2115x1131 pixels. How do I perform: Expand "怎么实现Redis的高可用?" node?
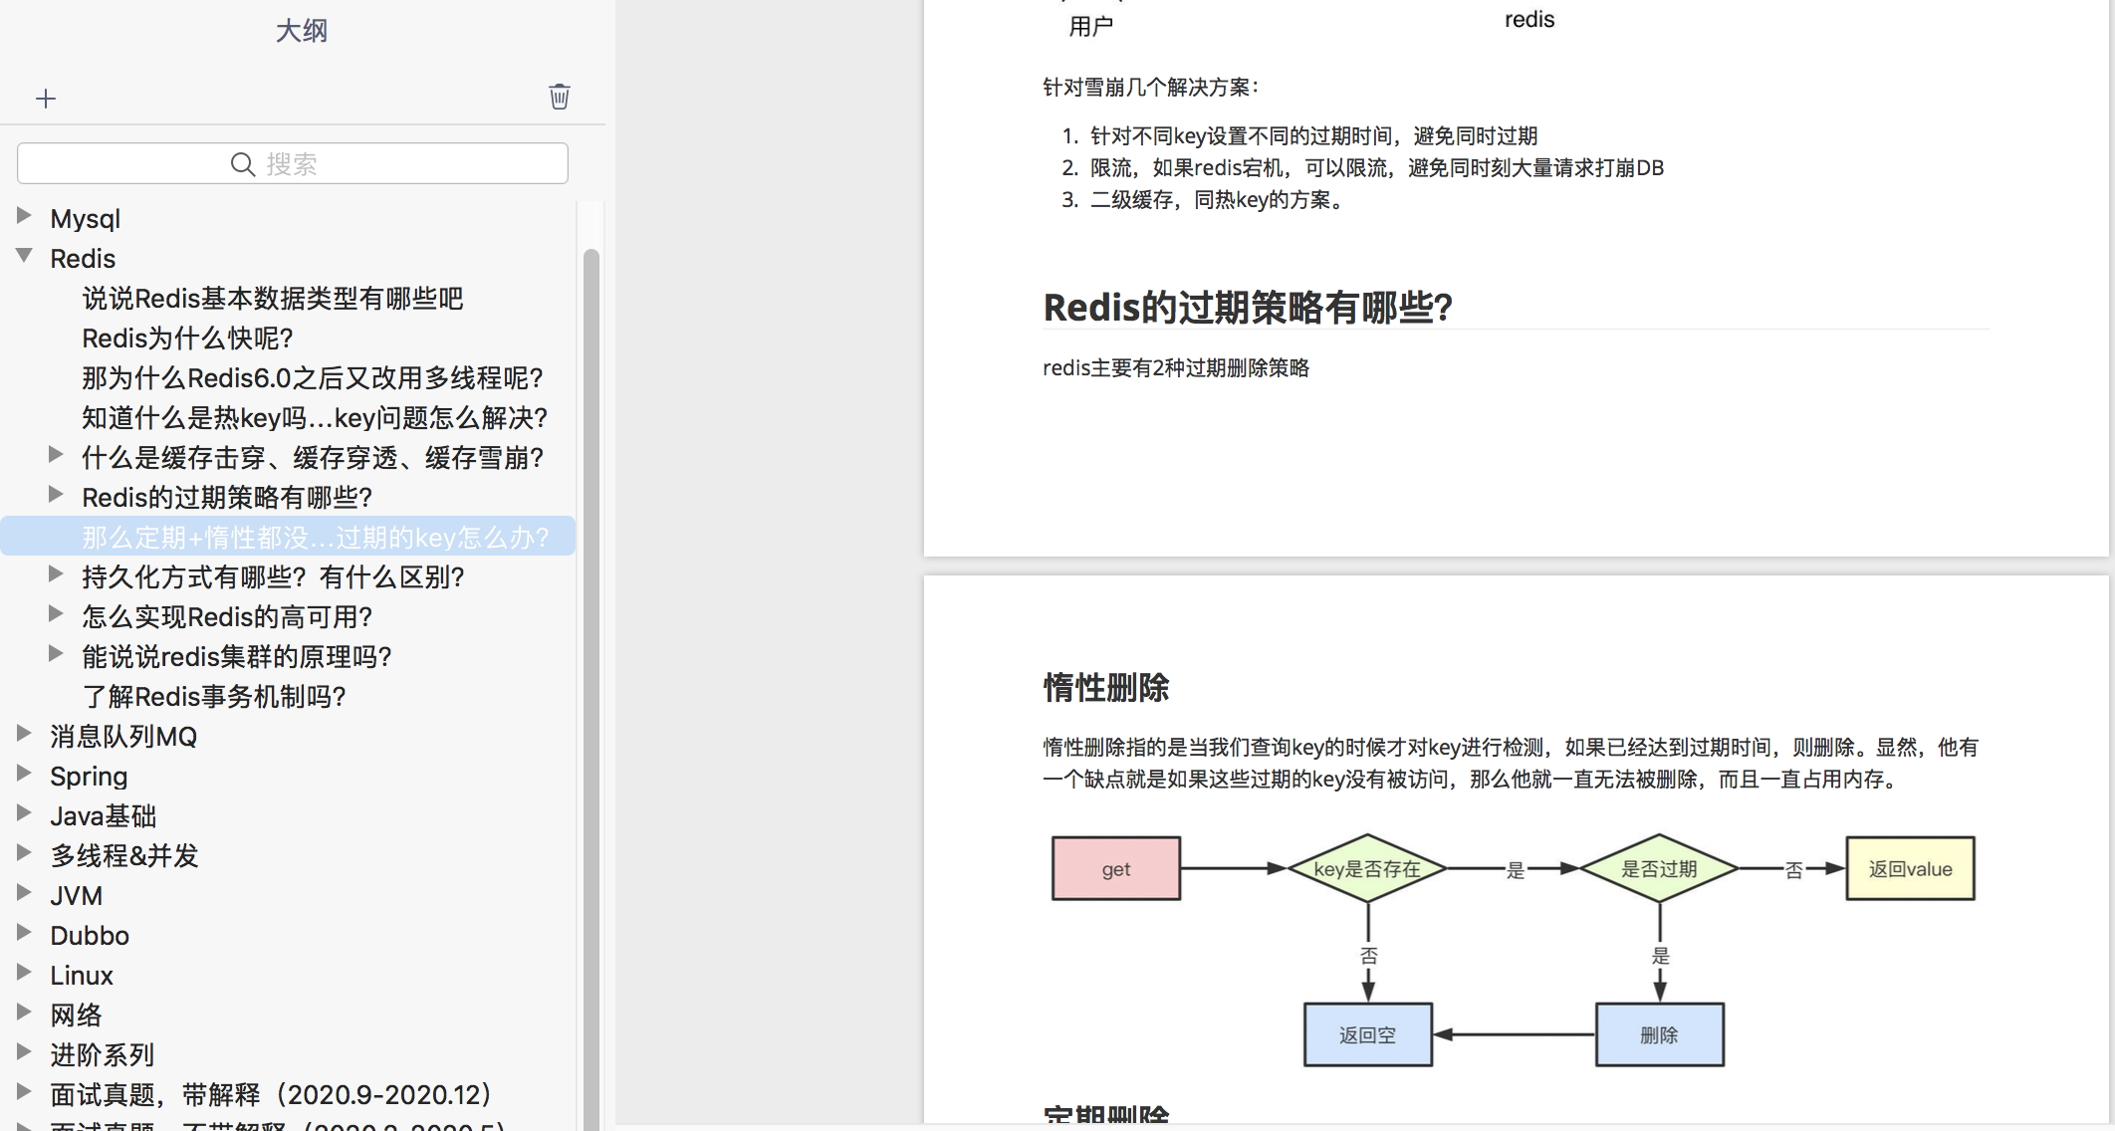coord(56,613)
